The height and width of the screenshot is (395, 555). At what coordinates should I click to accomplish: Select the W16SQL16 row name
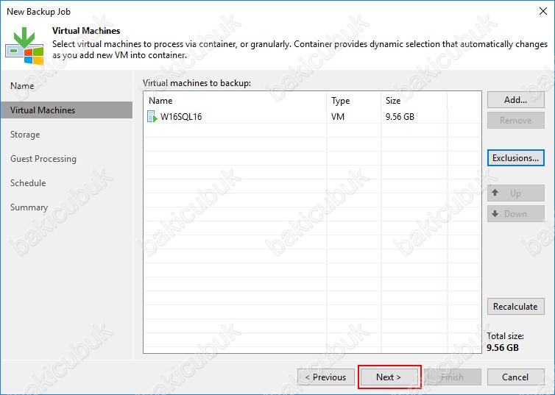[181, 117]
